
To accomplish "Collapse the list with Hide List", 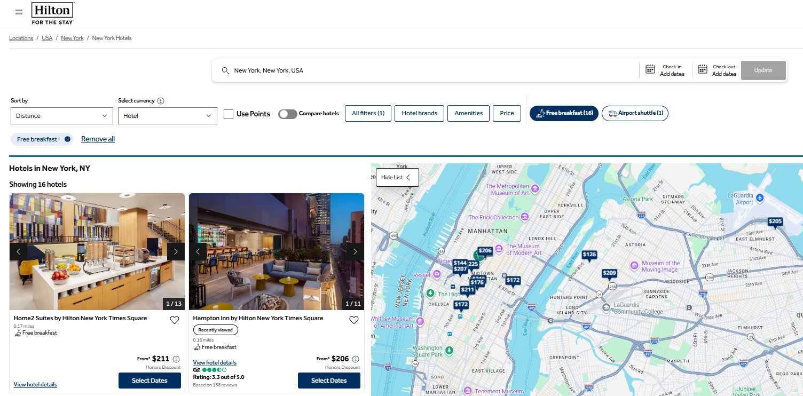I will 397,177.
